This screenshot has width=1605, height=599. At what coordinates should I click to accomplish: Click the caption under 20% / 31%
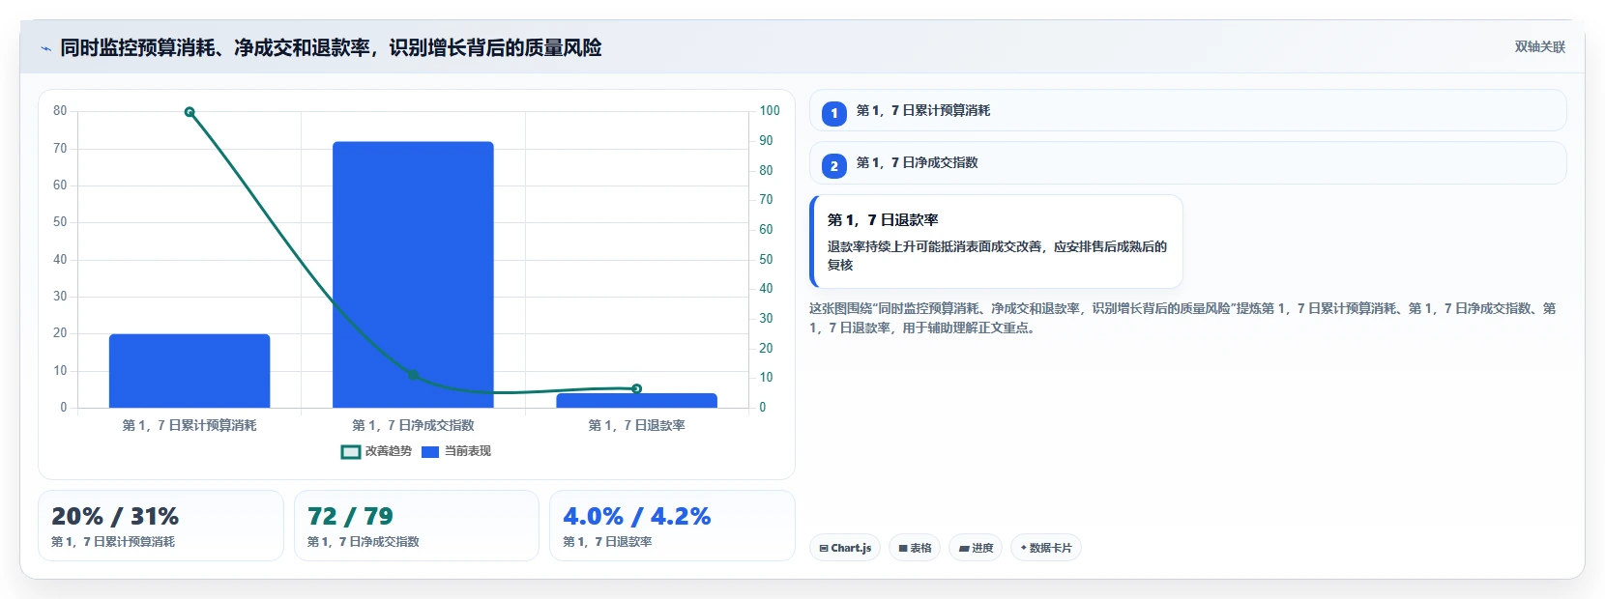113,542
